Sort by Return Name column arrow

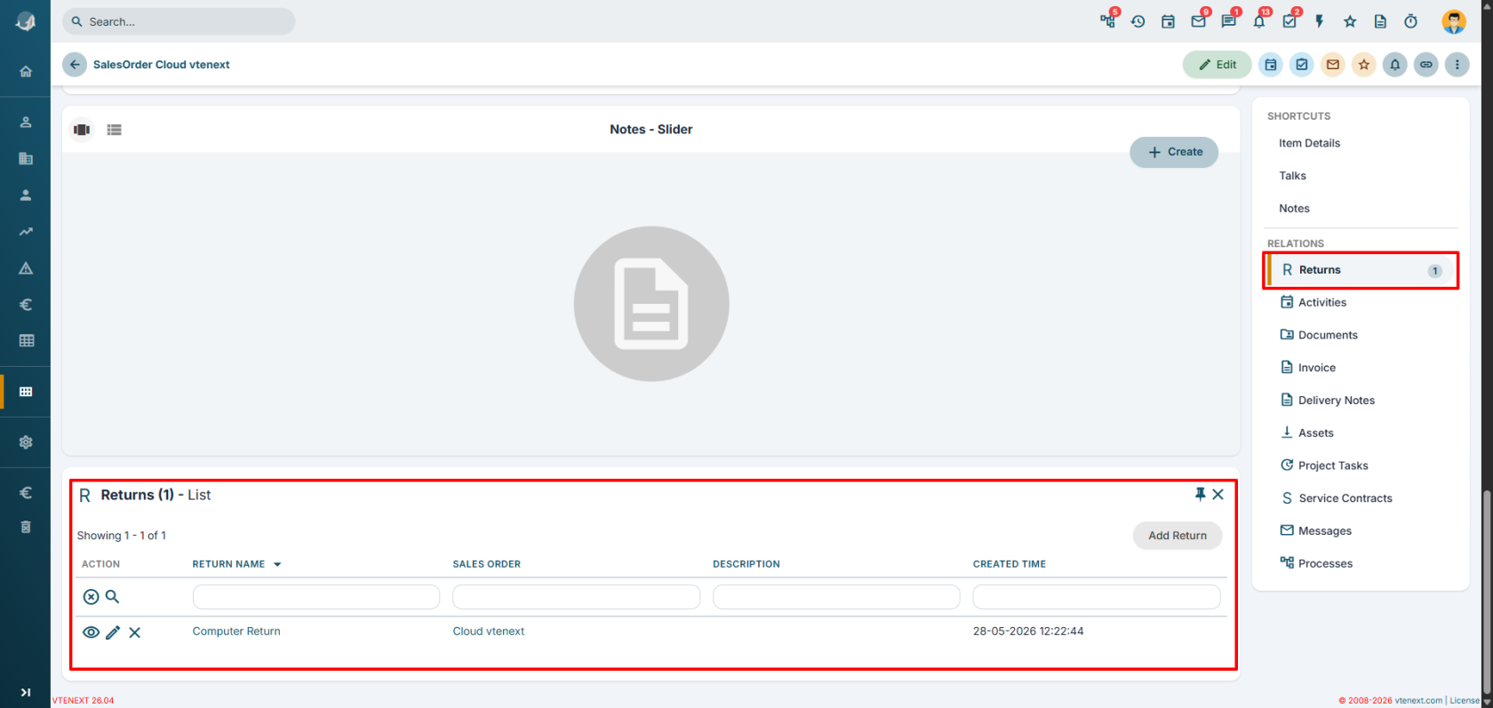pos(277,565)
